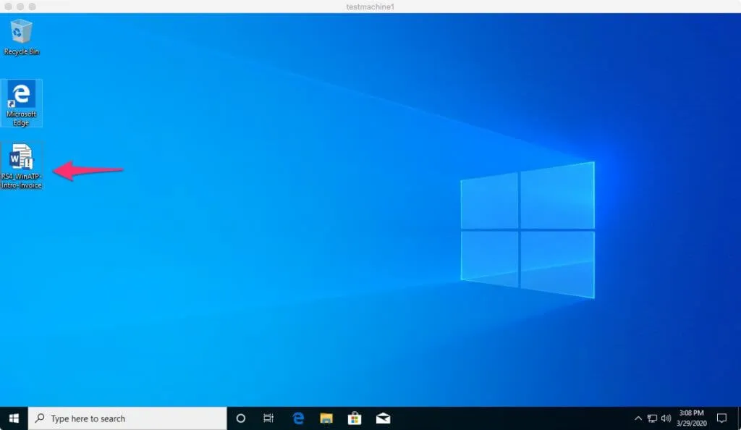
Task: Open the clock showing 3:08 PM
Action: [x=691, y=418]
